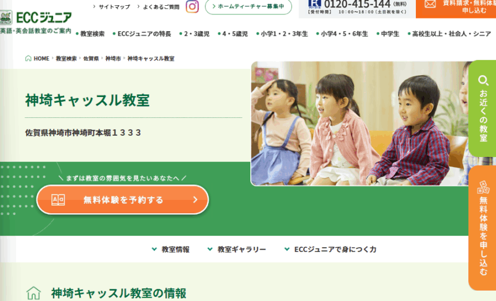Screen dimensions: 496x301
Task: Follow the サイトマップ link
Action: pyautogui.click(x=111, y=7)
